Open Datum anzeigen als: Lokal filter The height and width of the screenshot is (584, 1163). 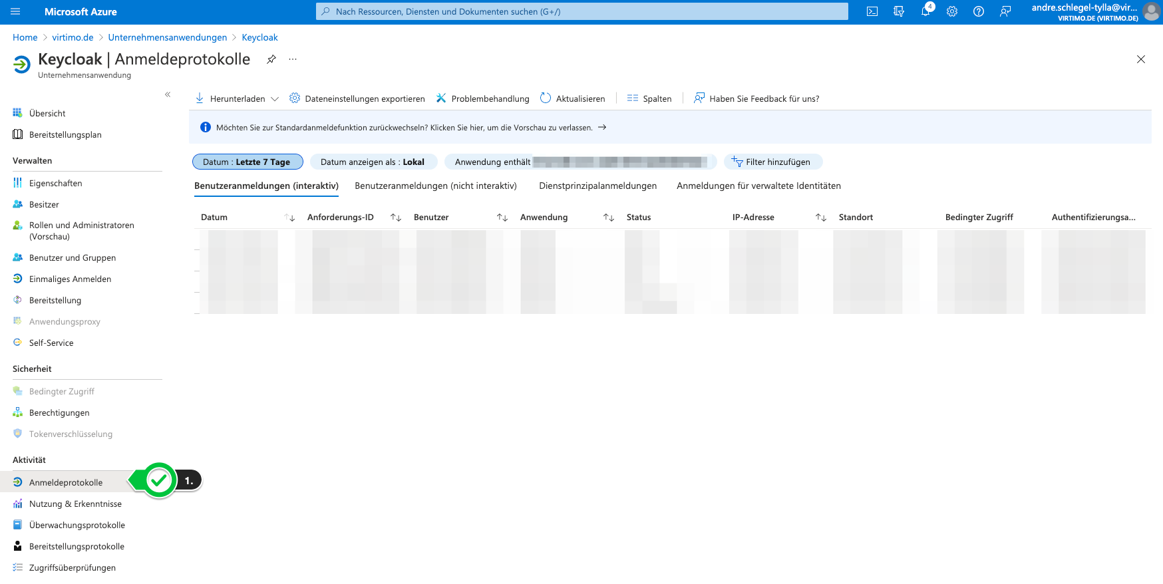(x=373, y=162)
